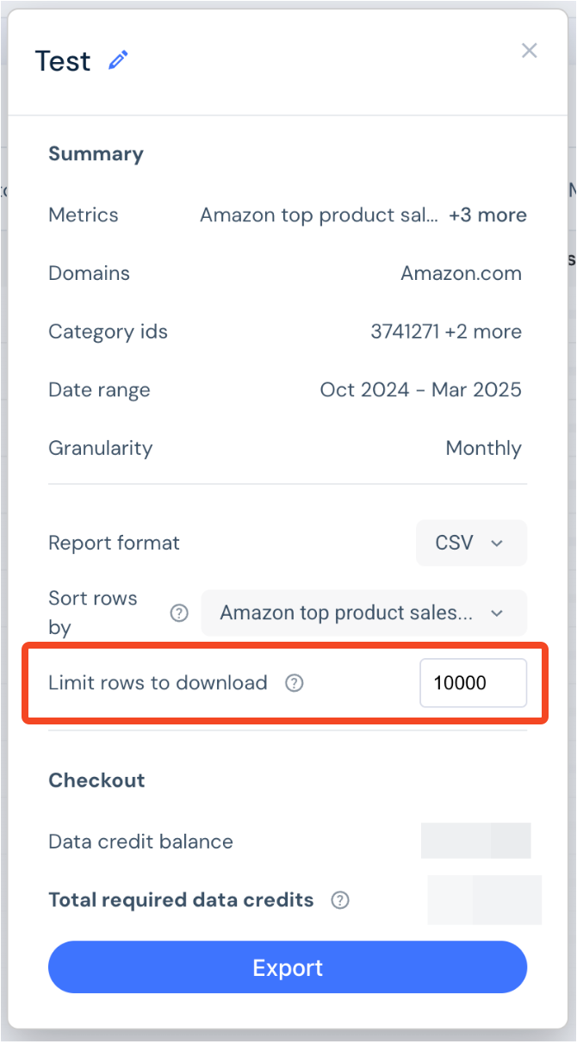Click the chevron arrow in the sort rows selector
Image resolution: width=577 pixels, height=1044 pixels.
click(x=496, y=613)
